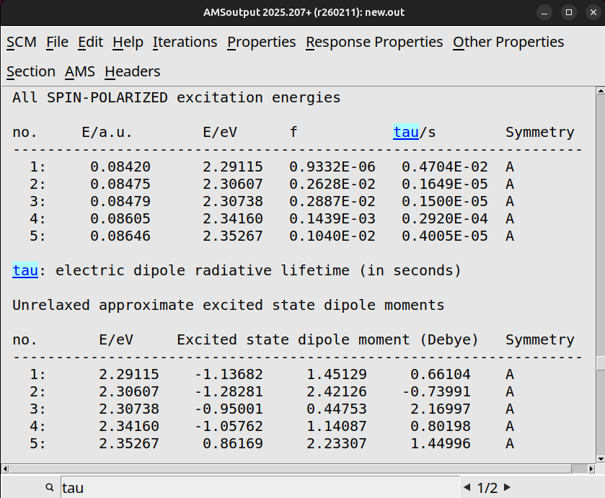Open the Headers menu
The width and height of the screenshot is (605, 498).
pyautogui.click(x=132, y=71)
